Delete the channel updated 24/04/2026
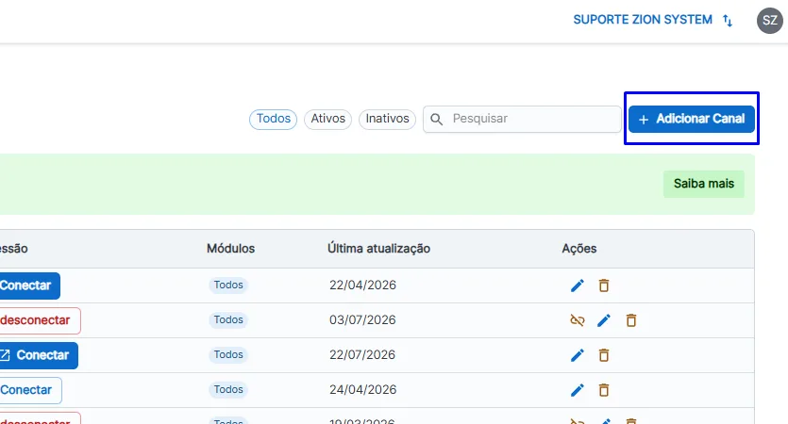Screen dimensions: 788x424 tap(604, 390)
